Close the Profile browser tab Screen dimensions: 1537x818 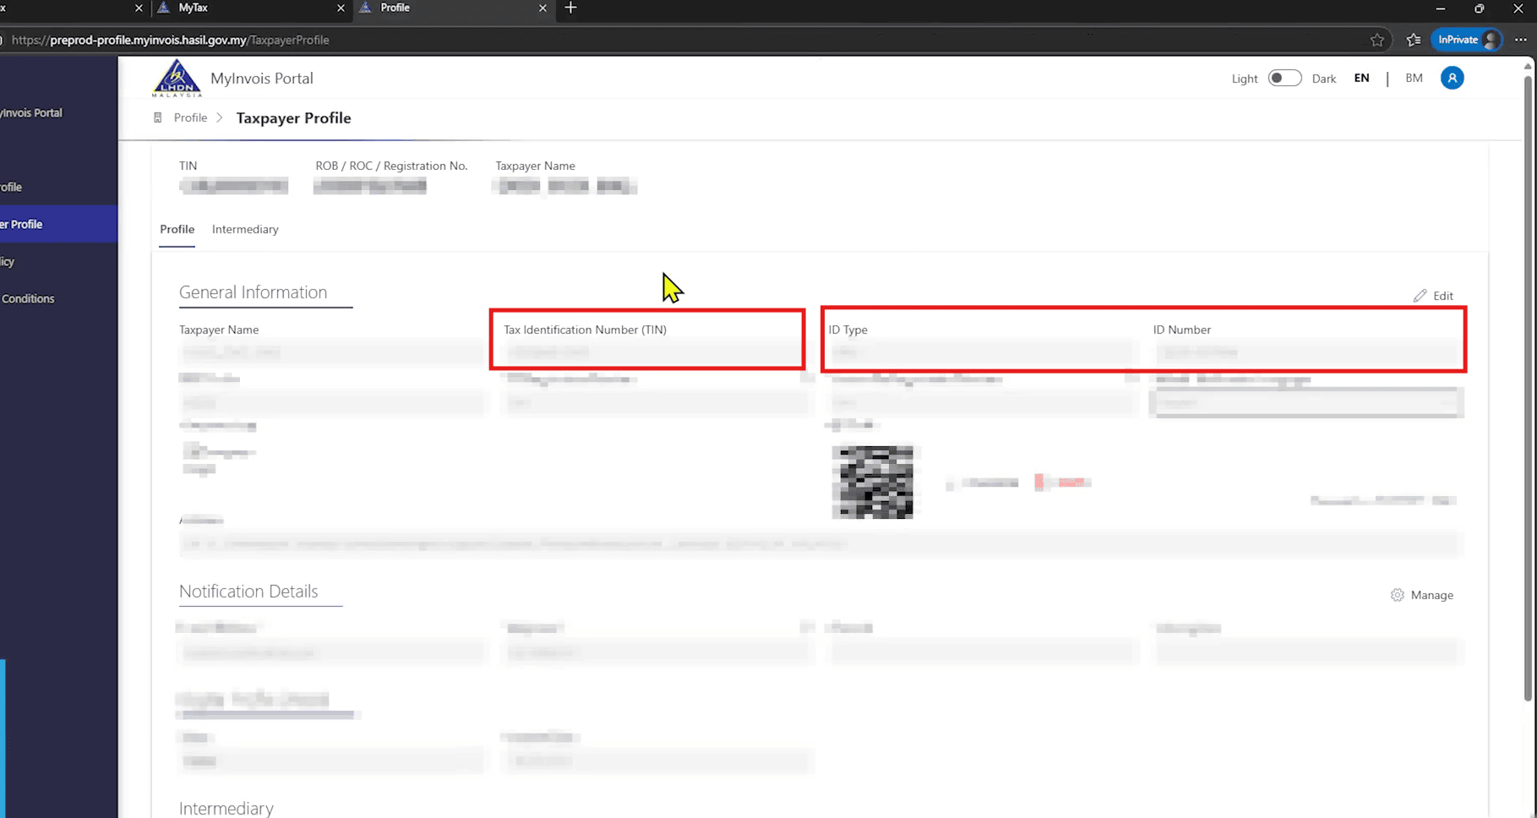click(542, 8)
